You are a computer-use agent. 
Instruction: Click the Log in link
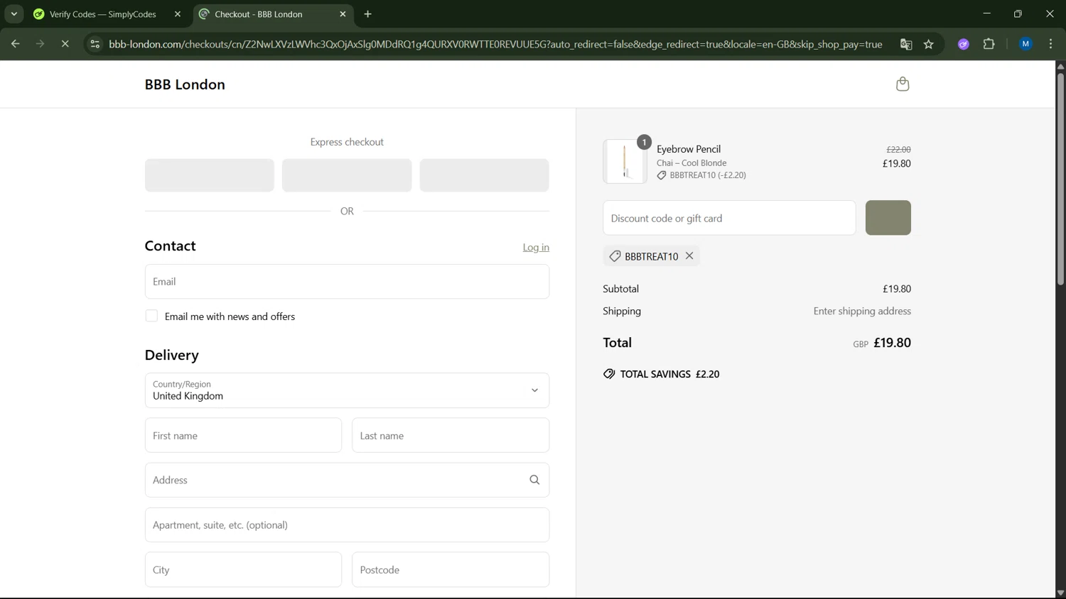tap(536, 247)
